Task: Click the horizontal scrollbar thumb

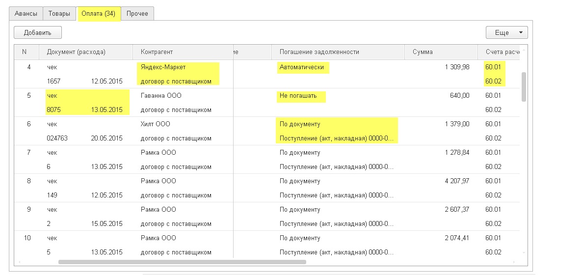Action: 182,262
